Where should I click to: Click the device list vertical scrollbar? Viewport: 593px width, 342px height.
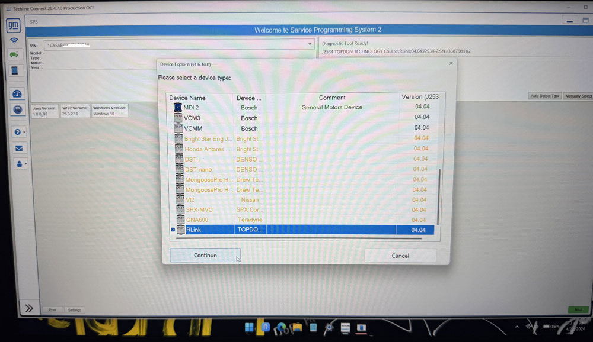[x=439, y=196]
